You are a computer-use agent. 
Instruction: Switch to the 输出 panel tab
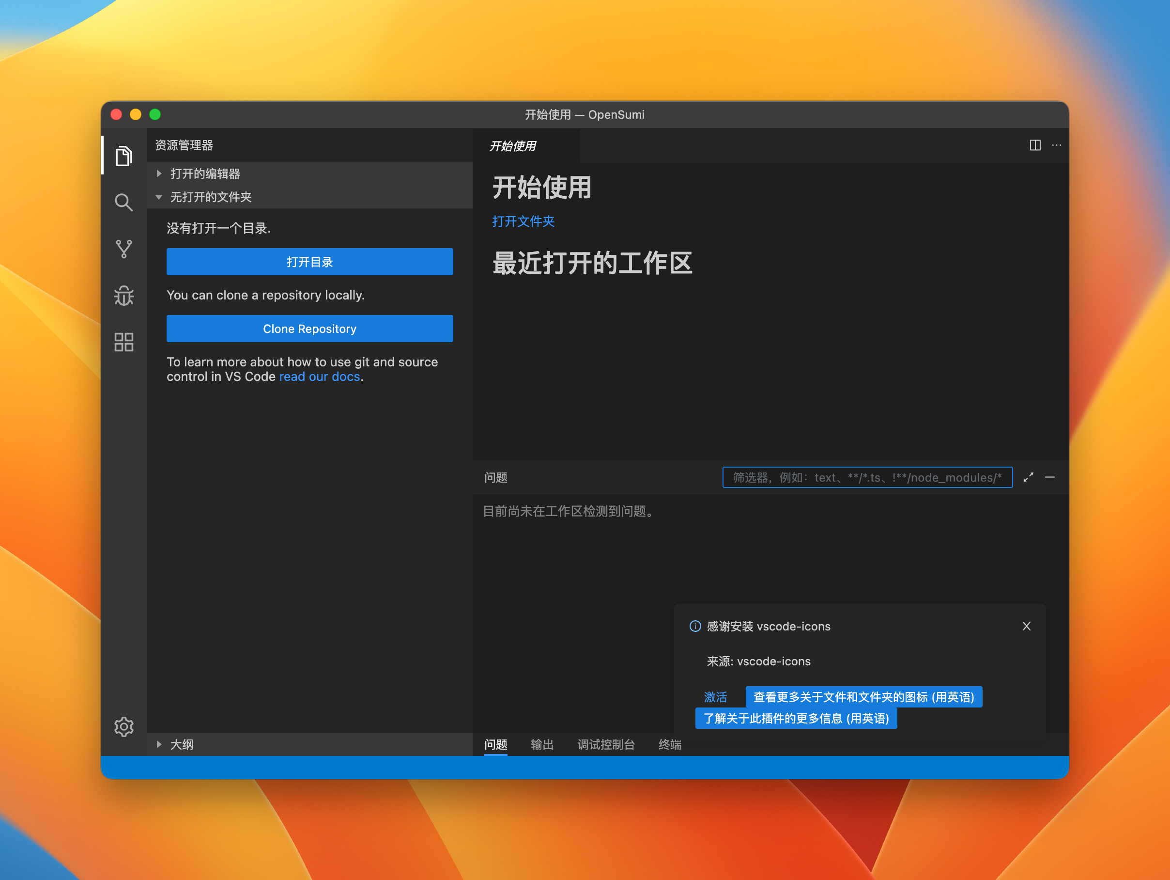[541, 744]
